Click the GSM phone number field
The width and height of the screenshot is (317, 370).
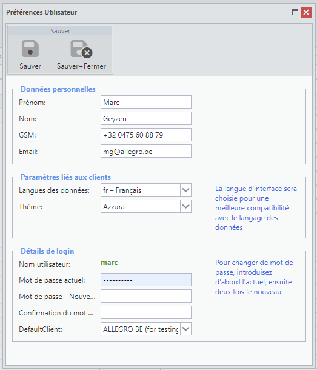click(145, 135)
